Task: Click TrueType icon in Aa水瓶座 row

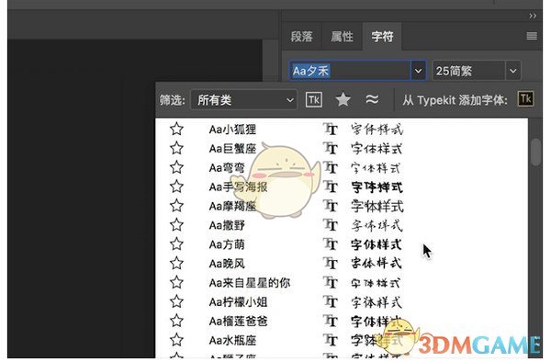Action: pos(331,340)
